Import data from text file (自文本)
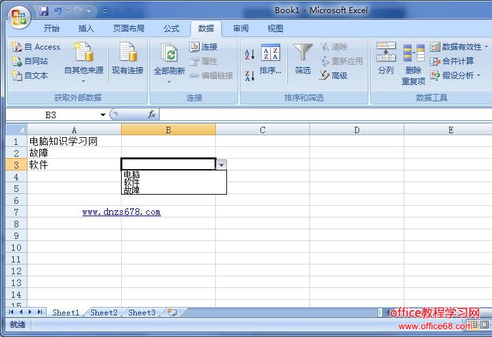492x337 pixels. tap(30, 76)
